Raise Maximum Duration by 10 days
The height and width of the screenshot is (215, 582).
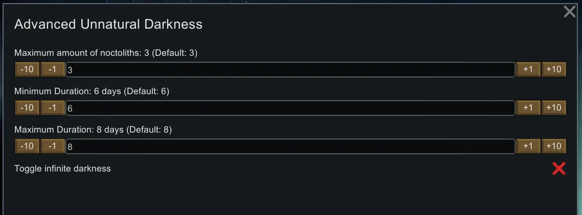click(554, 146)
